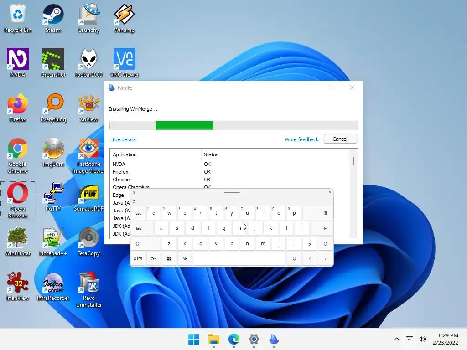Select the foobar2000 desktop shortcut
Image resolution: width=467 pixels, height=350 pixels.
[88, 63]
